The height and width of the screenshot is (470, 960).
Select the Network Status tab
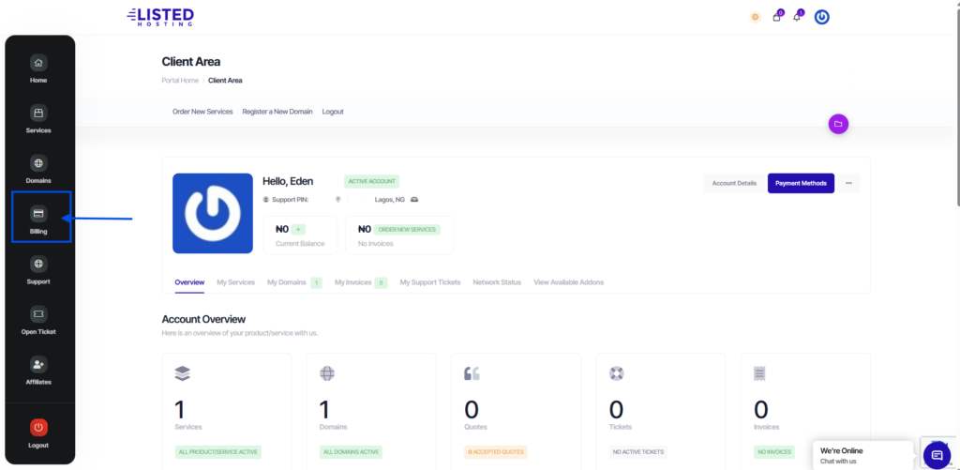pos(497,282)
